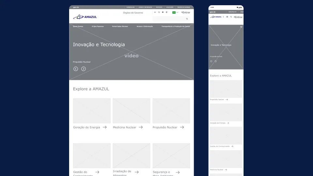Toggle the high-contrast icon in desktop header
The height and width of the screenshot is (176, 313).
167,12
